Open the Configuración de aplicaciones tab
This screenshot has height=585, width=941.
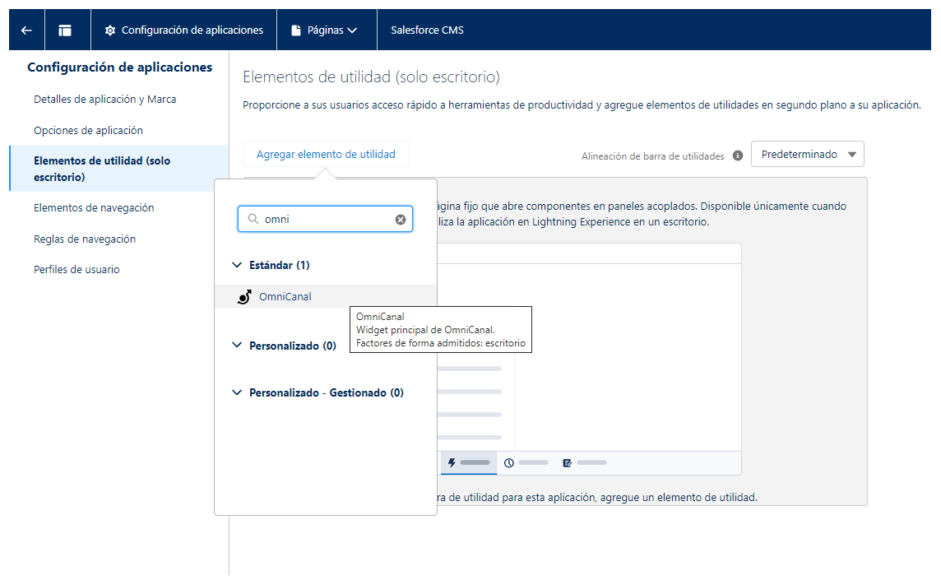pos(183,30)
